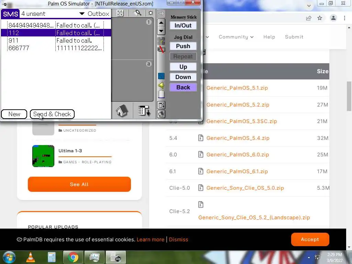Click the SMS title tab
This screenshot has height=264, width=352.
pyautogui.click(x=10, y=14)
